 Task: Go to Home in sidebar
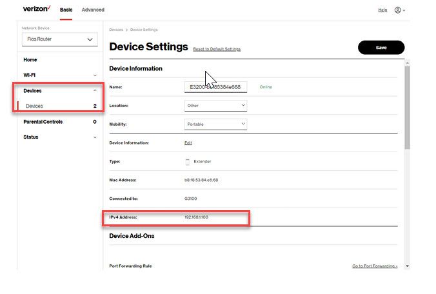tap(30, 59)
